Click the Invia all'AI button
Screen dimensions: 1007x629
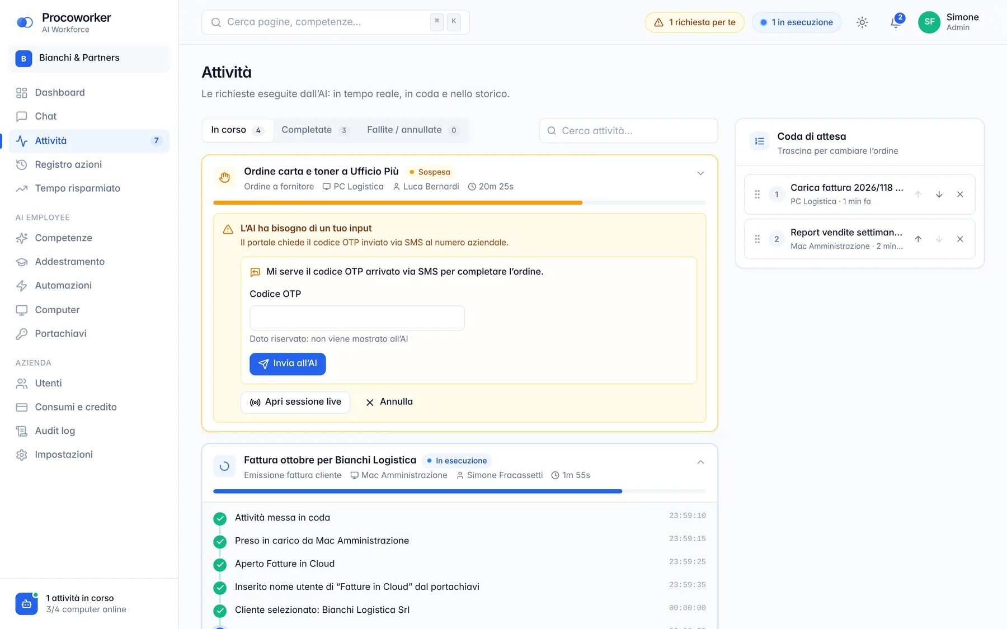coord(288,364)
